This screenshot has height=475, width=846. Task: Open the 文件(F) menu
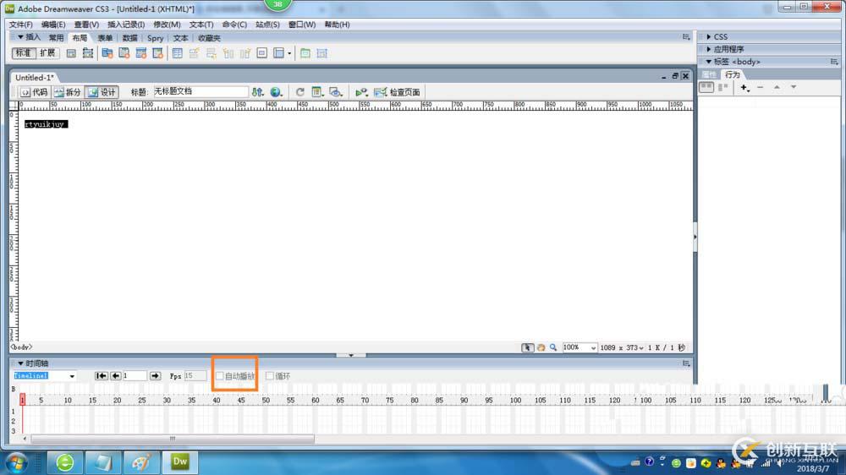pos(20,25)
